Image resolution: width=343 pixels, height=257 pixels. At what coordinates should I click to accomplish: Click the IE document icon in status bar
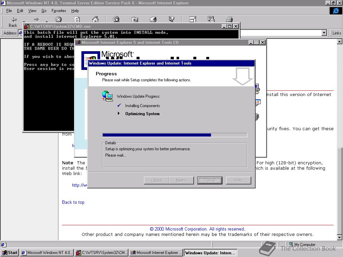tap(3, 245)
